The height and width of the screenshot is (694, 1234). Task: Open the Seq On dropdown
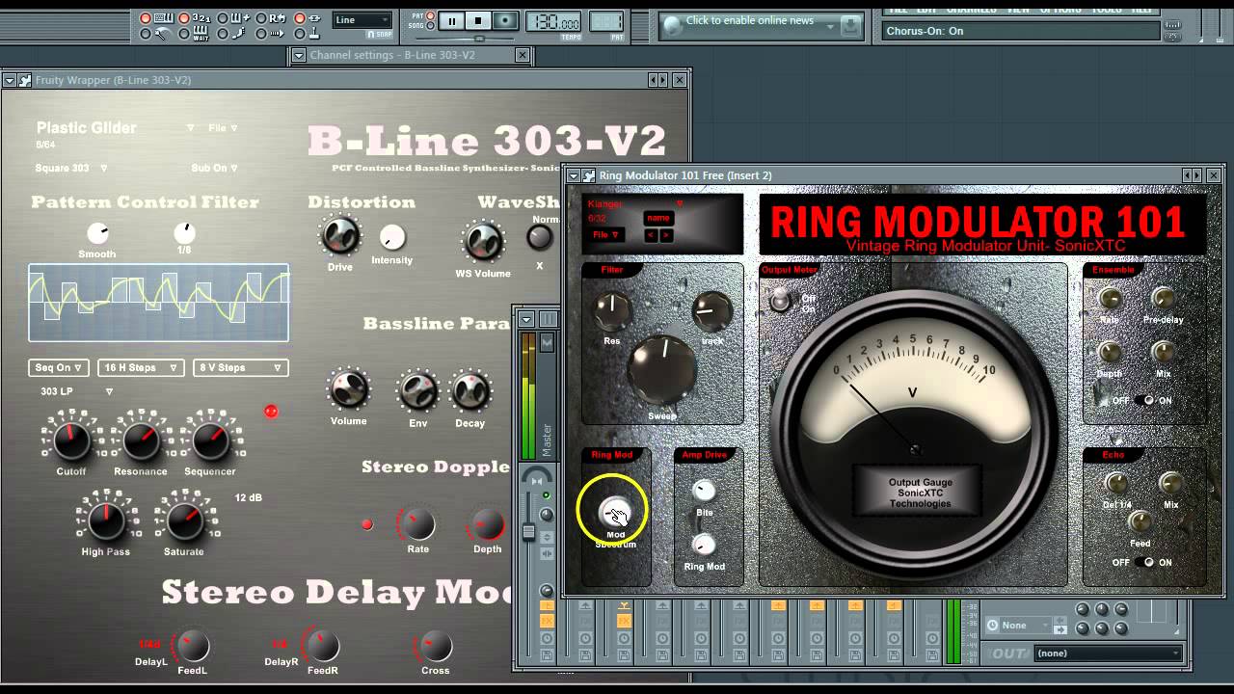coord(59,367)
